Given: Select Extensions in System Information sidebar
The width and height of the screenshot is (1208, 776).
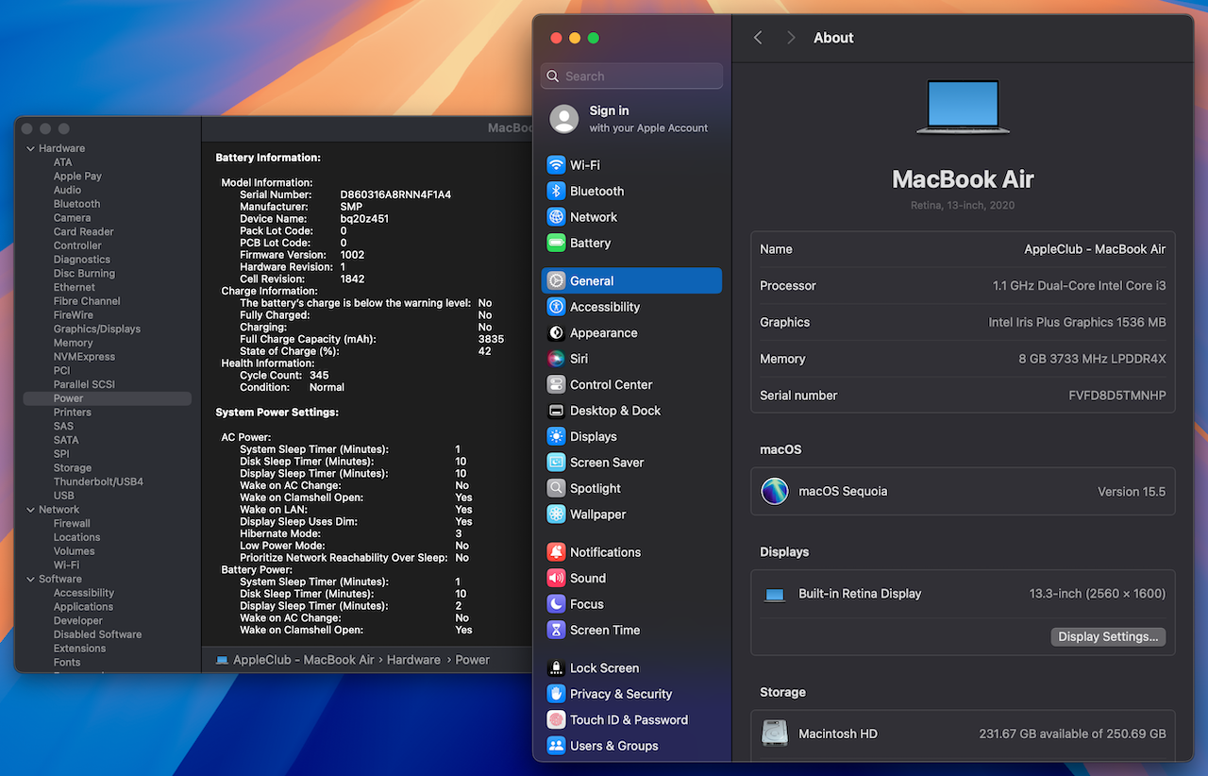Looking at the screenshot, I should (79, 649).
